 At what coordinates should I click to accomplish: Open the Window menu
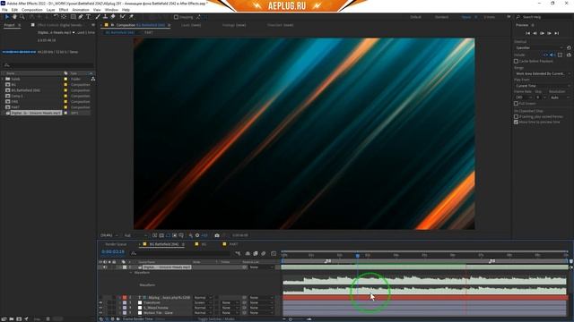tap(111, 10)
